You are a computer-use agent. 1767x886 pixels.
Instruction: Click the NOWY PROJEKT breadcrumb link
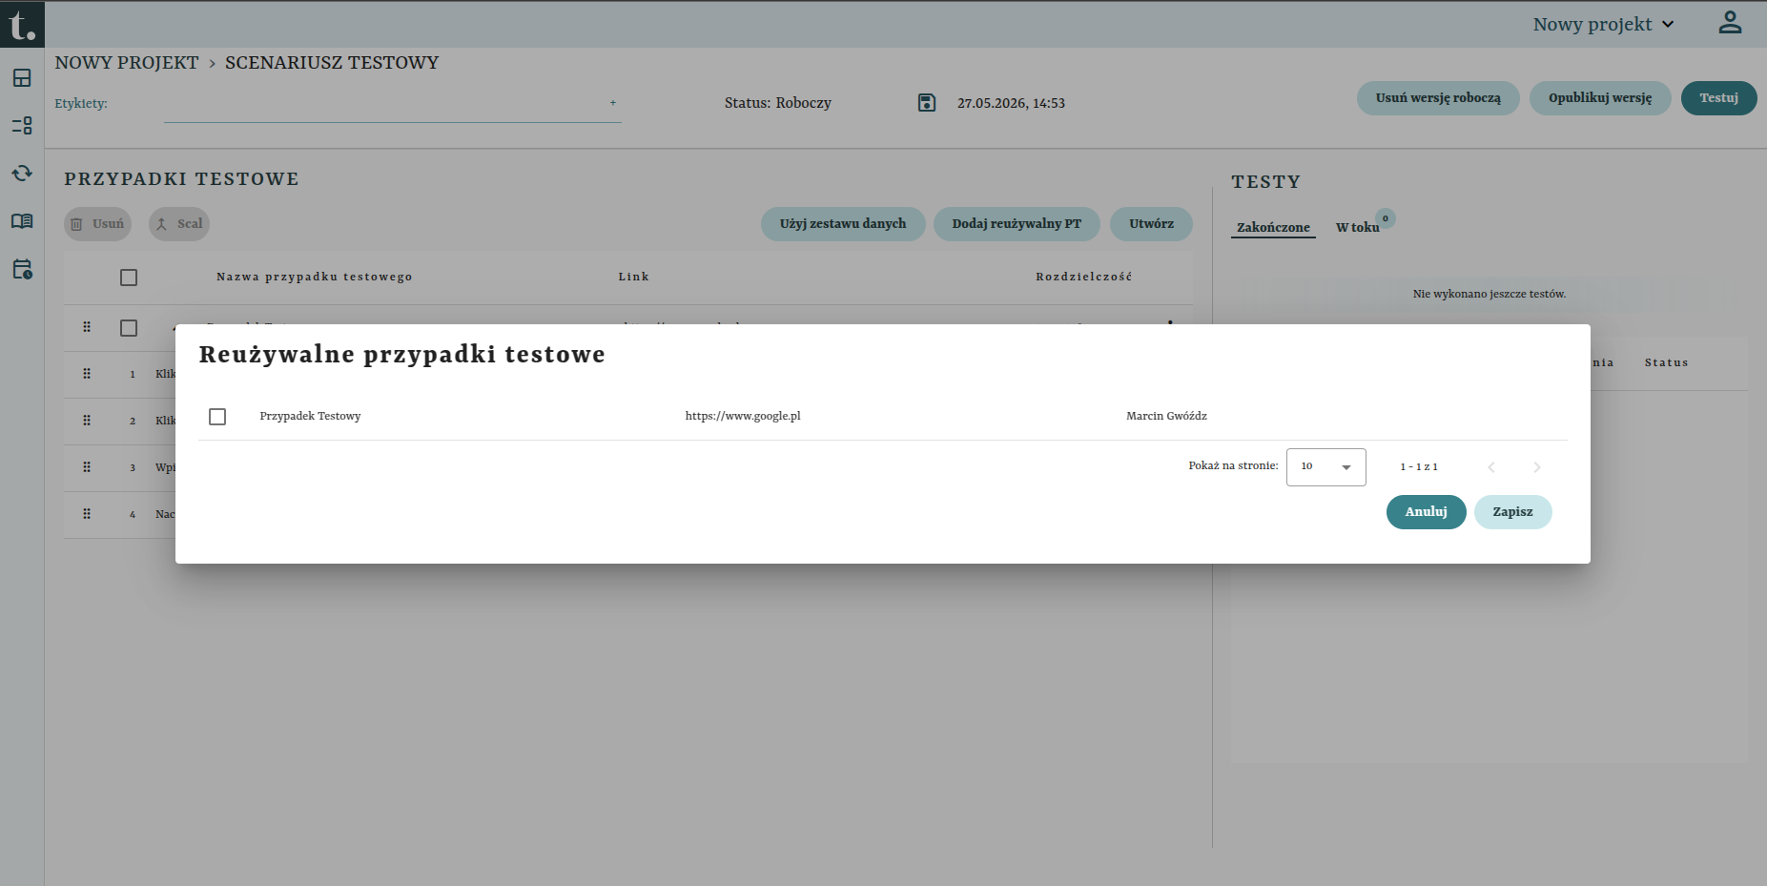click(127, 63)
